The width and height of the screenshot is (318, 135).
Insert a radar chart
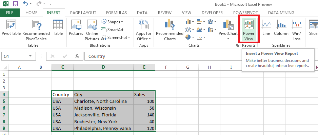tap(211, 22)
